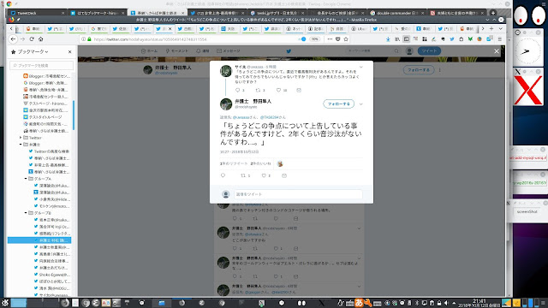Click the green lock site info icon
The width and height of the screenshot is (548, 308).
coord(89,39)
